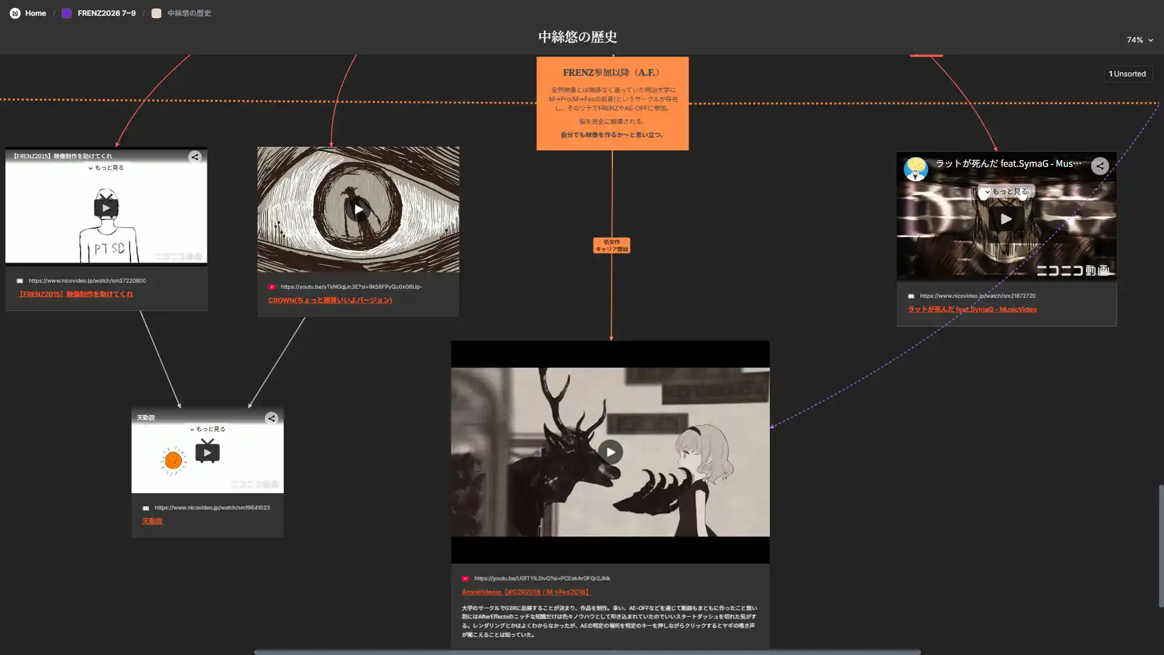Screen dimensions: 1164x655
Task: Click the niconico favicon beside sm19641023 URL
Action: point(146,508)
